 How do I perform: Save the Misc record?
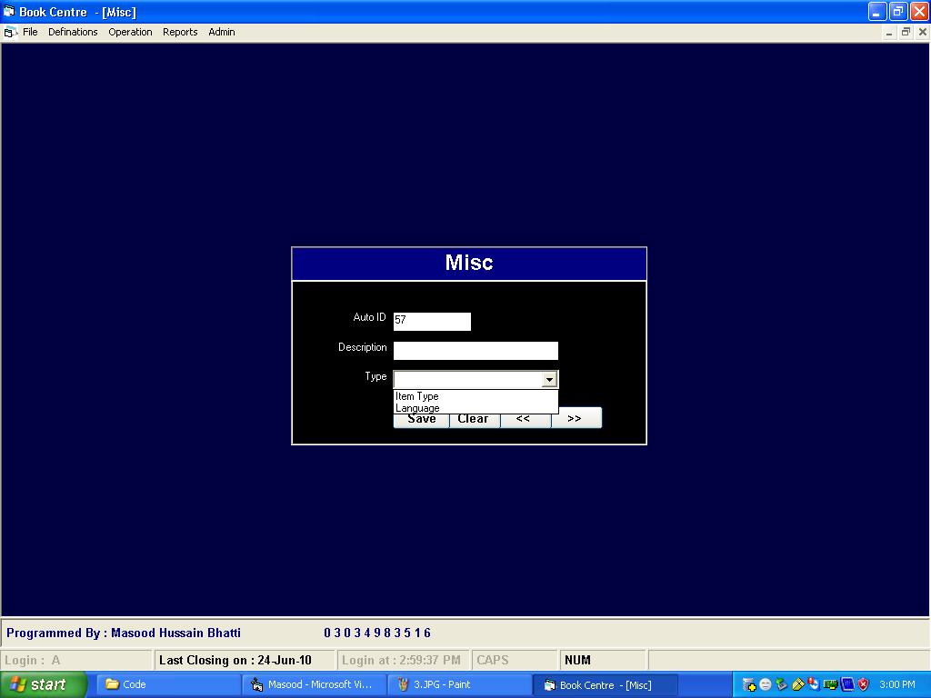(x=421, y=419)
